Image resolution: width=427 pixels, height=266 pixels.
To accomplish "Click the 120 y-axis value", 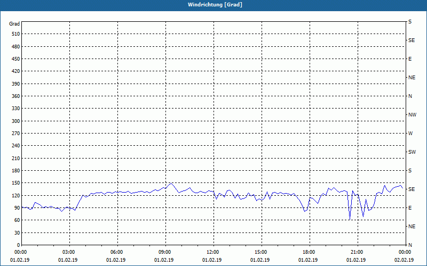I will pos(16,195).
